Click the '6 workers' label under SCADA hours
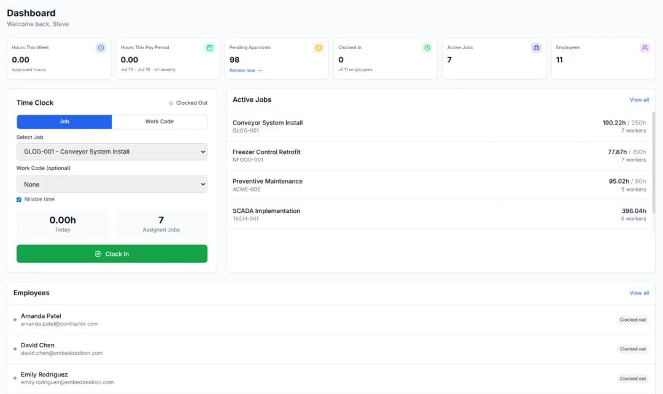This screenshot has height=394, width=663. [x=634, y=218]
